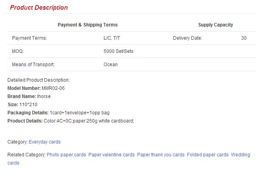Image resolution: width=256 pixels, height=175 pixels.
Task: Click the Brand Name Ihorse text
Action: pos(44,96)
